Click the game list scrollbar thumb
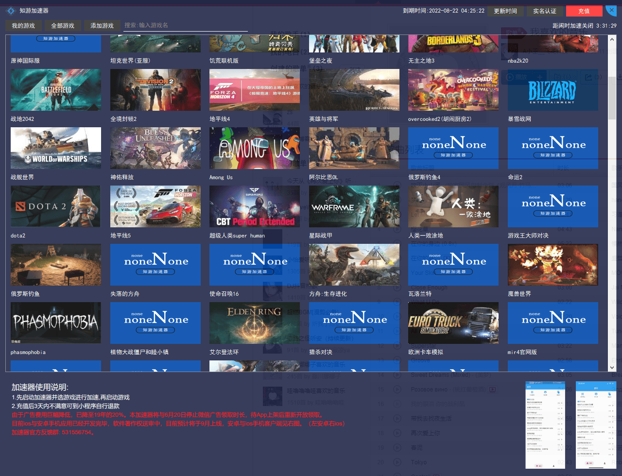This screenshot has width=622, height=476. pos(613,97)
